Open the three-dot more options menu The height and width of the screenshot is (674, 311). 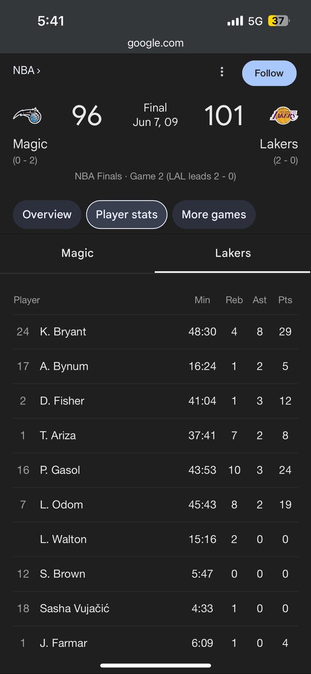(x=222, y=72)
